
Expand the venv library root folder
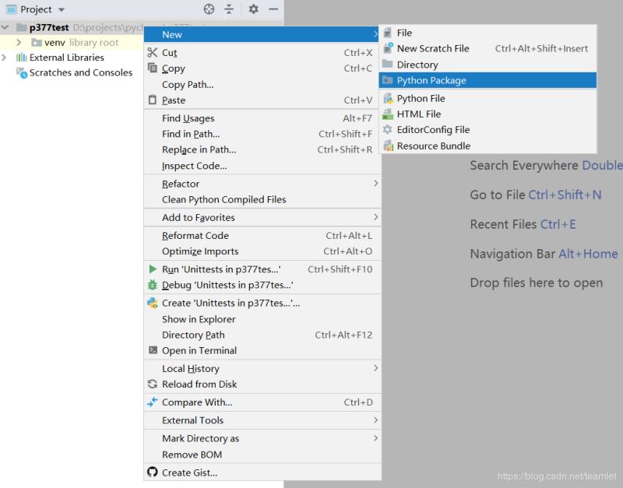19,43
